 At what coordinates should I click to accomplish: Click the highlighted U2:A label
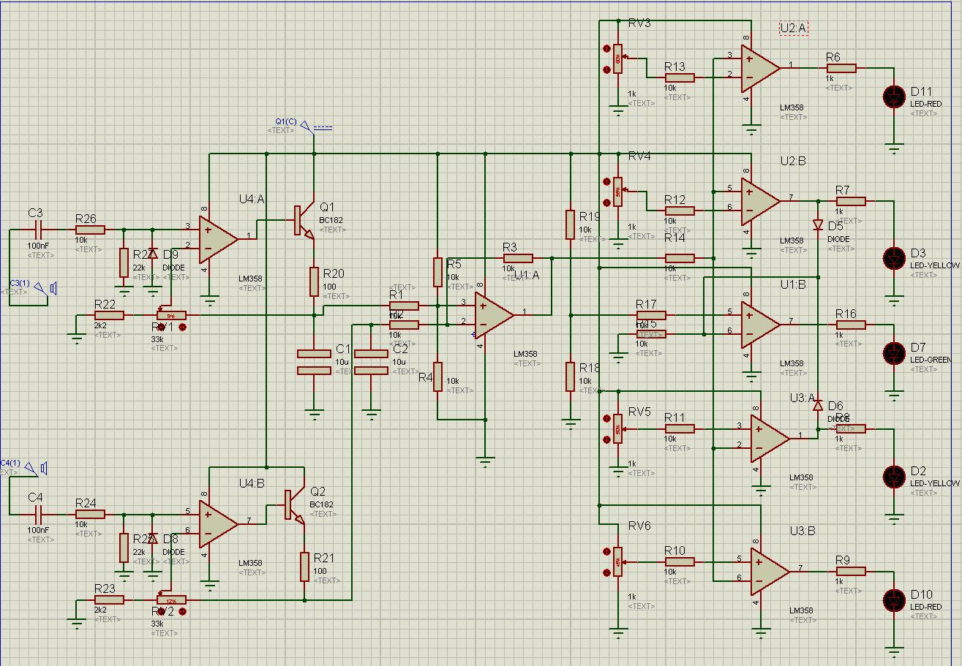point(794,28)
